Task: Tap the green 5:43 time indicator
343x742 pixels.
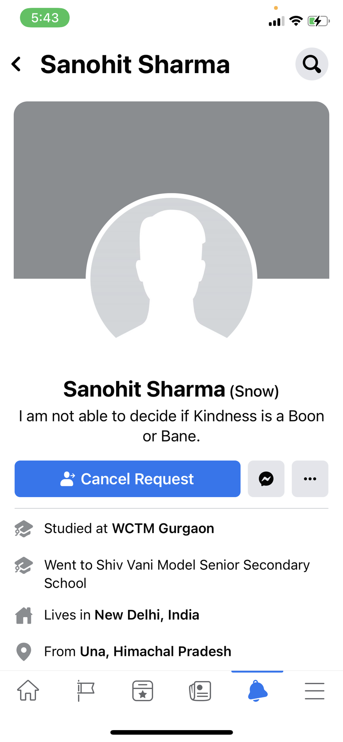Action: pos(45,17)
